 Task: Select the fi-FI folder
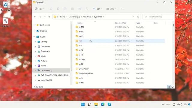click(x=80, y=46)
